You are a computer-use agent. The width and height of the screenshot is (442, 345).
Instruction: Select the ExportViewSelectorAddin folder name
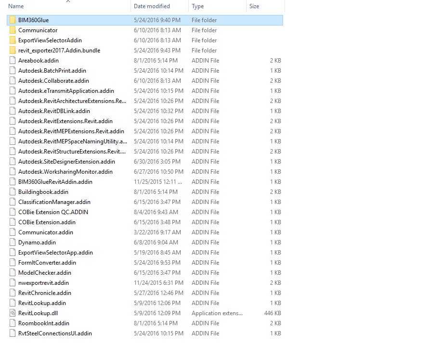[50, 40]
